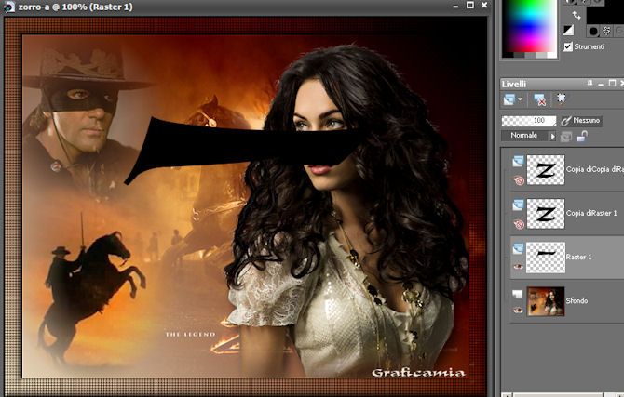
Task: Open the new layer dropdown arrow in Livelli
Action: tap(520, 99)
